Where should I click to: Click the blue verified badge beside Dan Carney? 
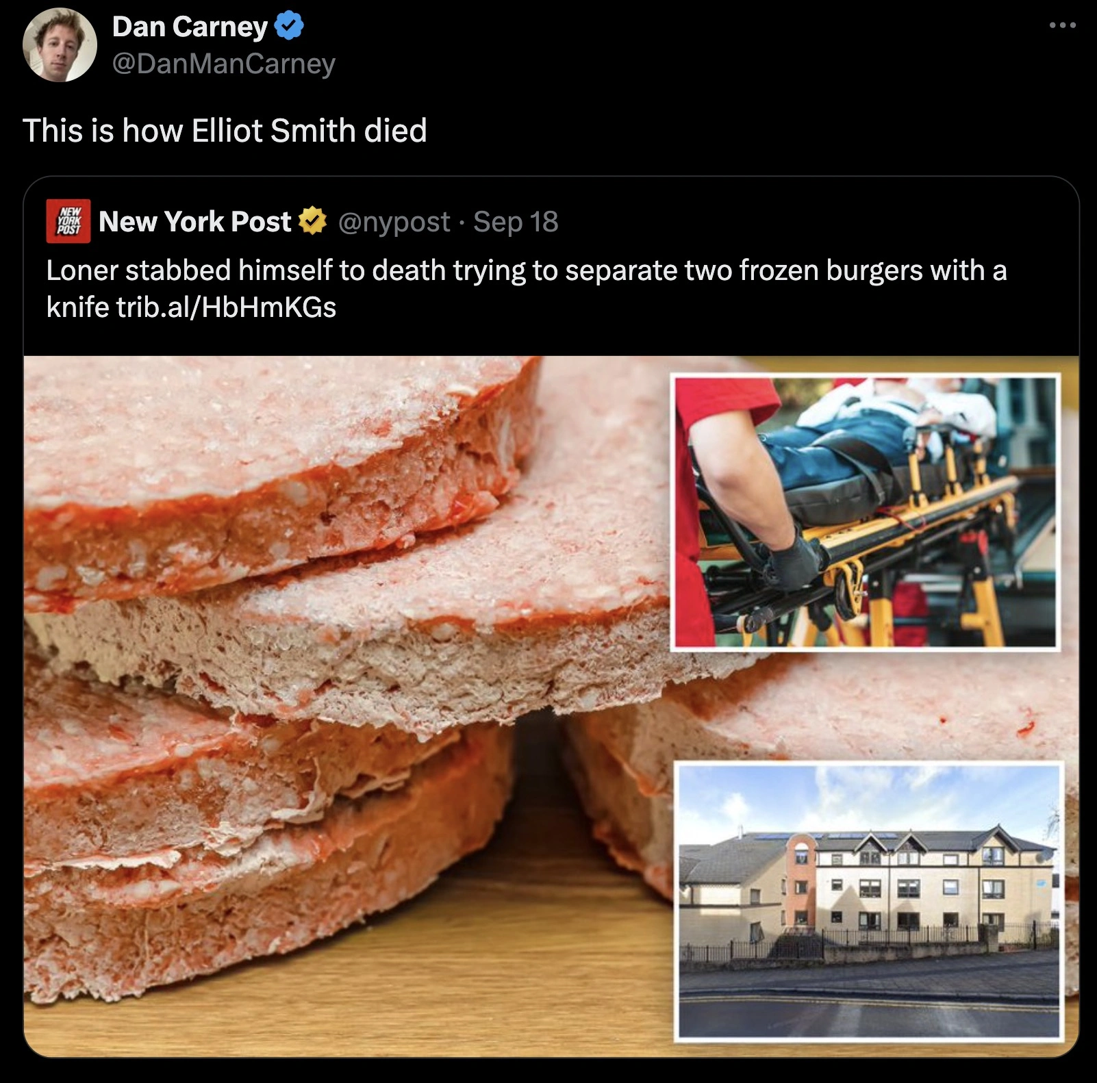click(289, 27)
